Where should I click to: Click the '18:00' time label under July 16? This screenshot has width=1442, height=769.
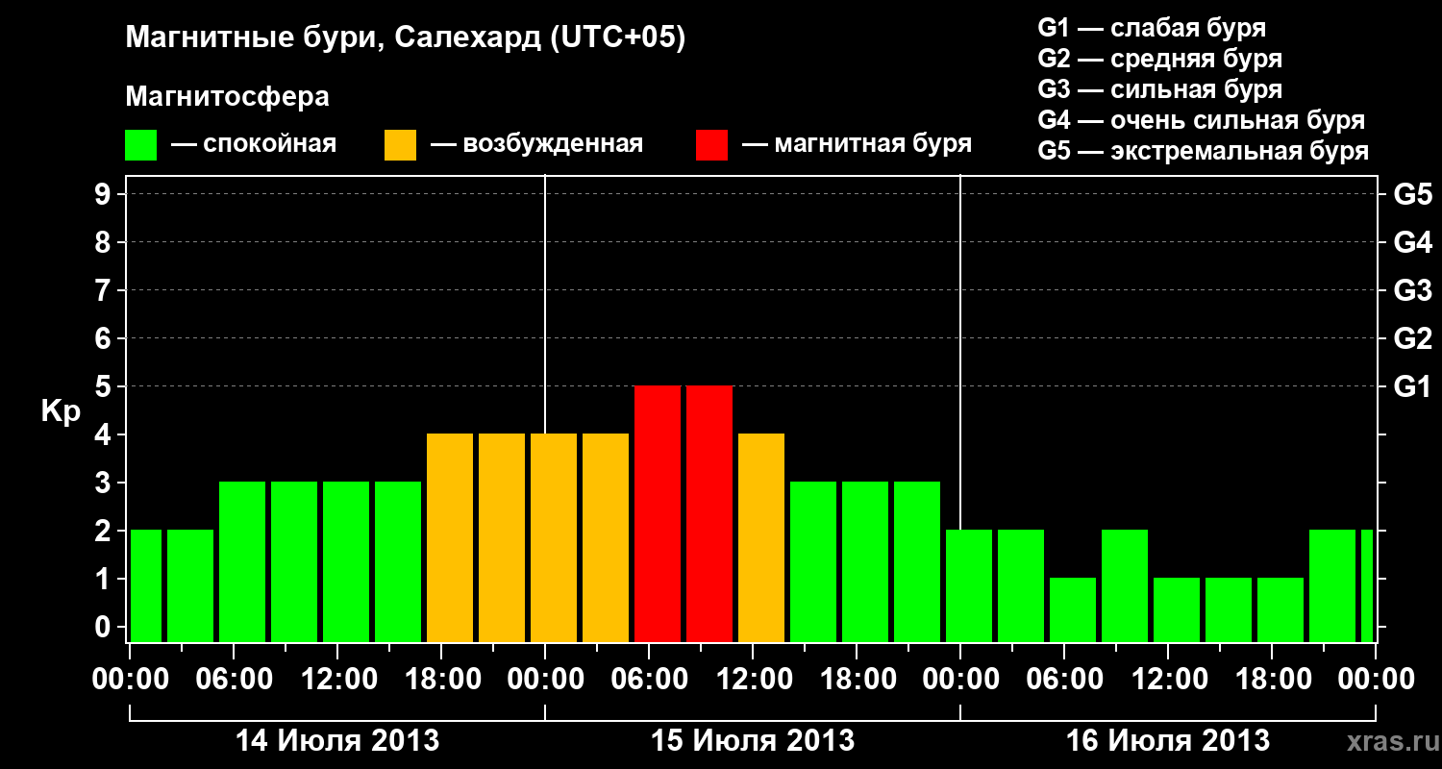1273,679
